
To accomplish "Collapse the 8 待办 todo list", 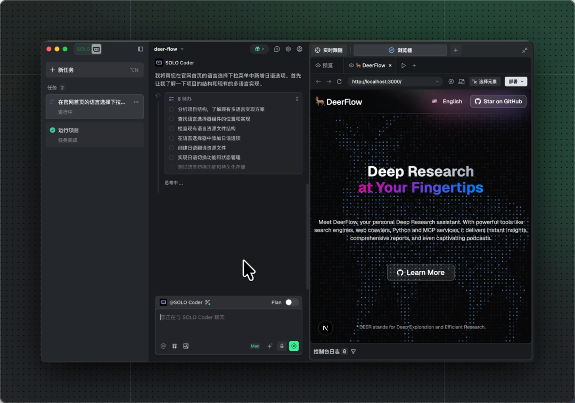I will (x=297, y=98).
